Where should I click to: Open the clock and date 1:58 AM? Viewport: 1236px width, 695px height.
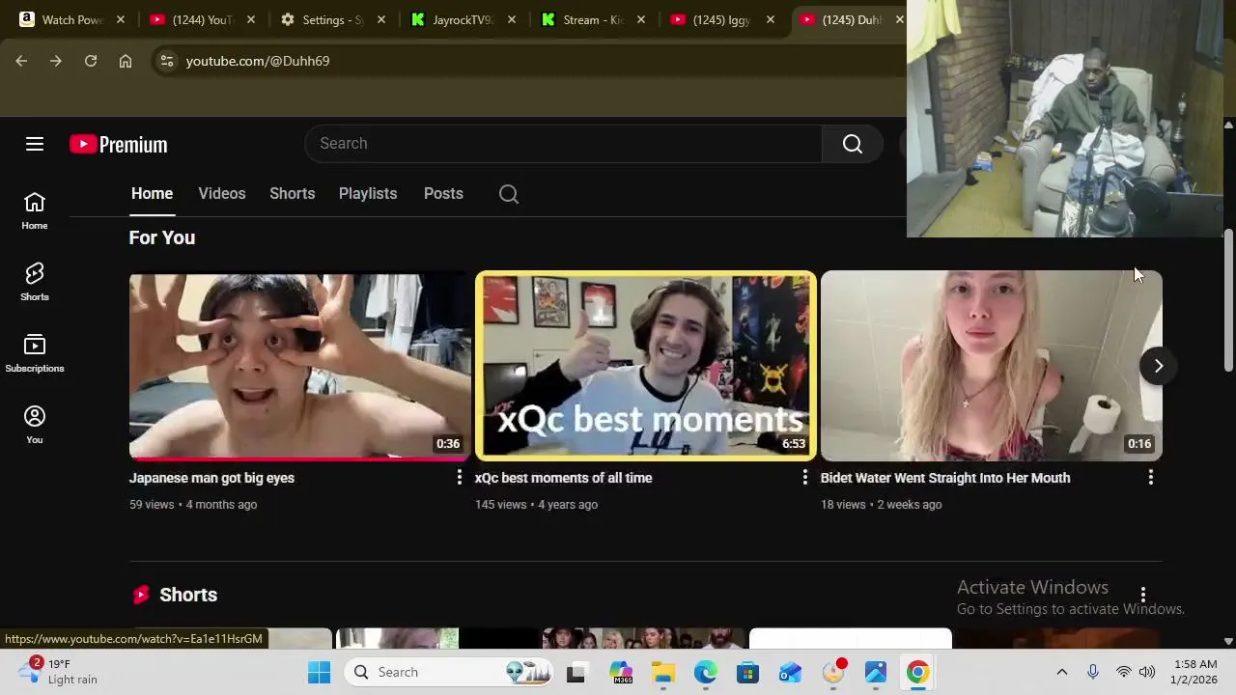pos(1194,672)
